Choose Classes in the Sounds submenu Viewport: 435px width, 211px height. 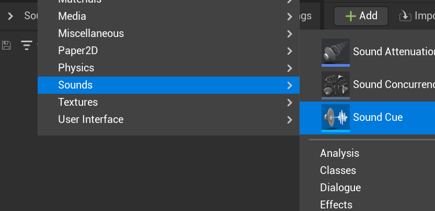pyautogui.click(x=338, y=170)
